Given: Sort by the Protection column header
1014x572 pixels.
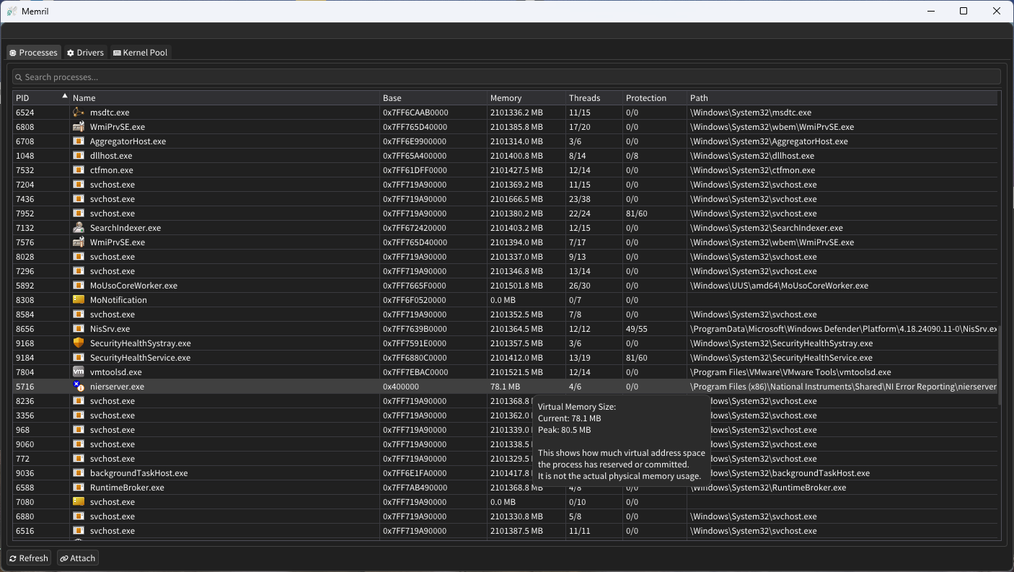Looking at the screenshot, I should click(x=655, y=98).
